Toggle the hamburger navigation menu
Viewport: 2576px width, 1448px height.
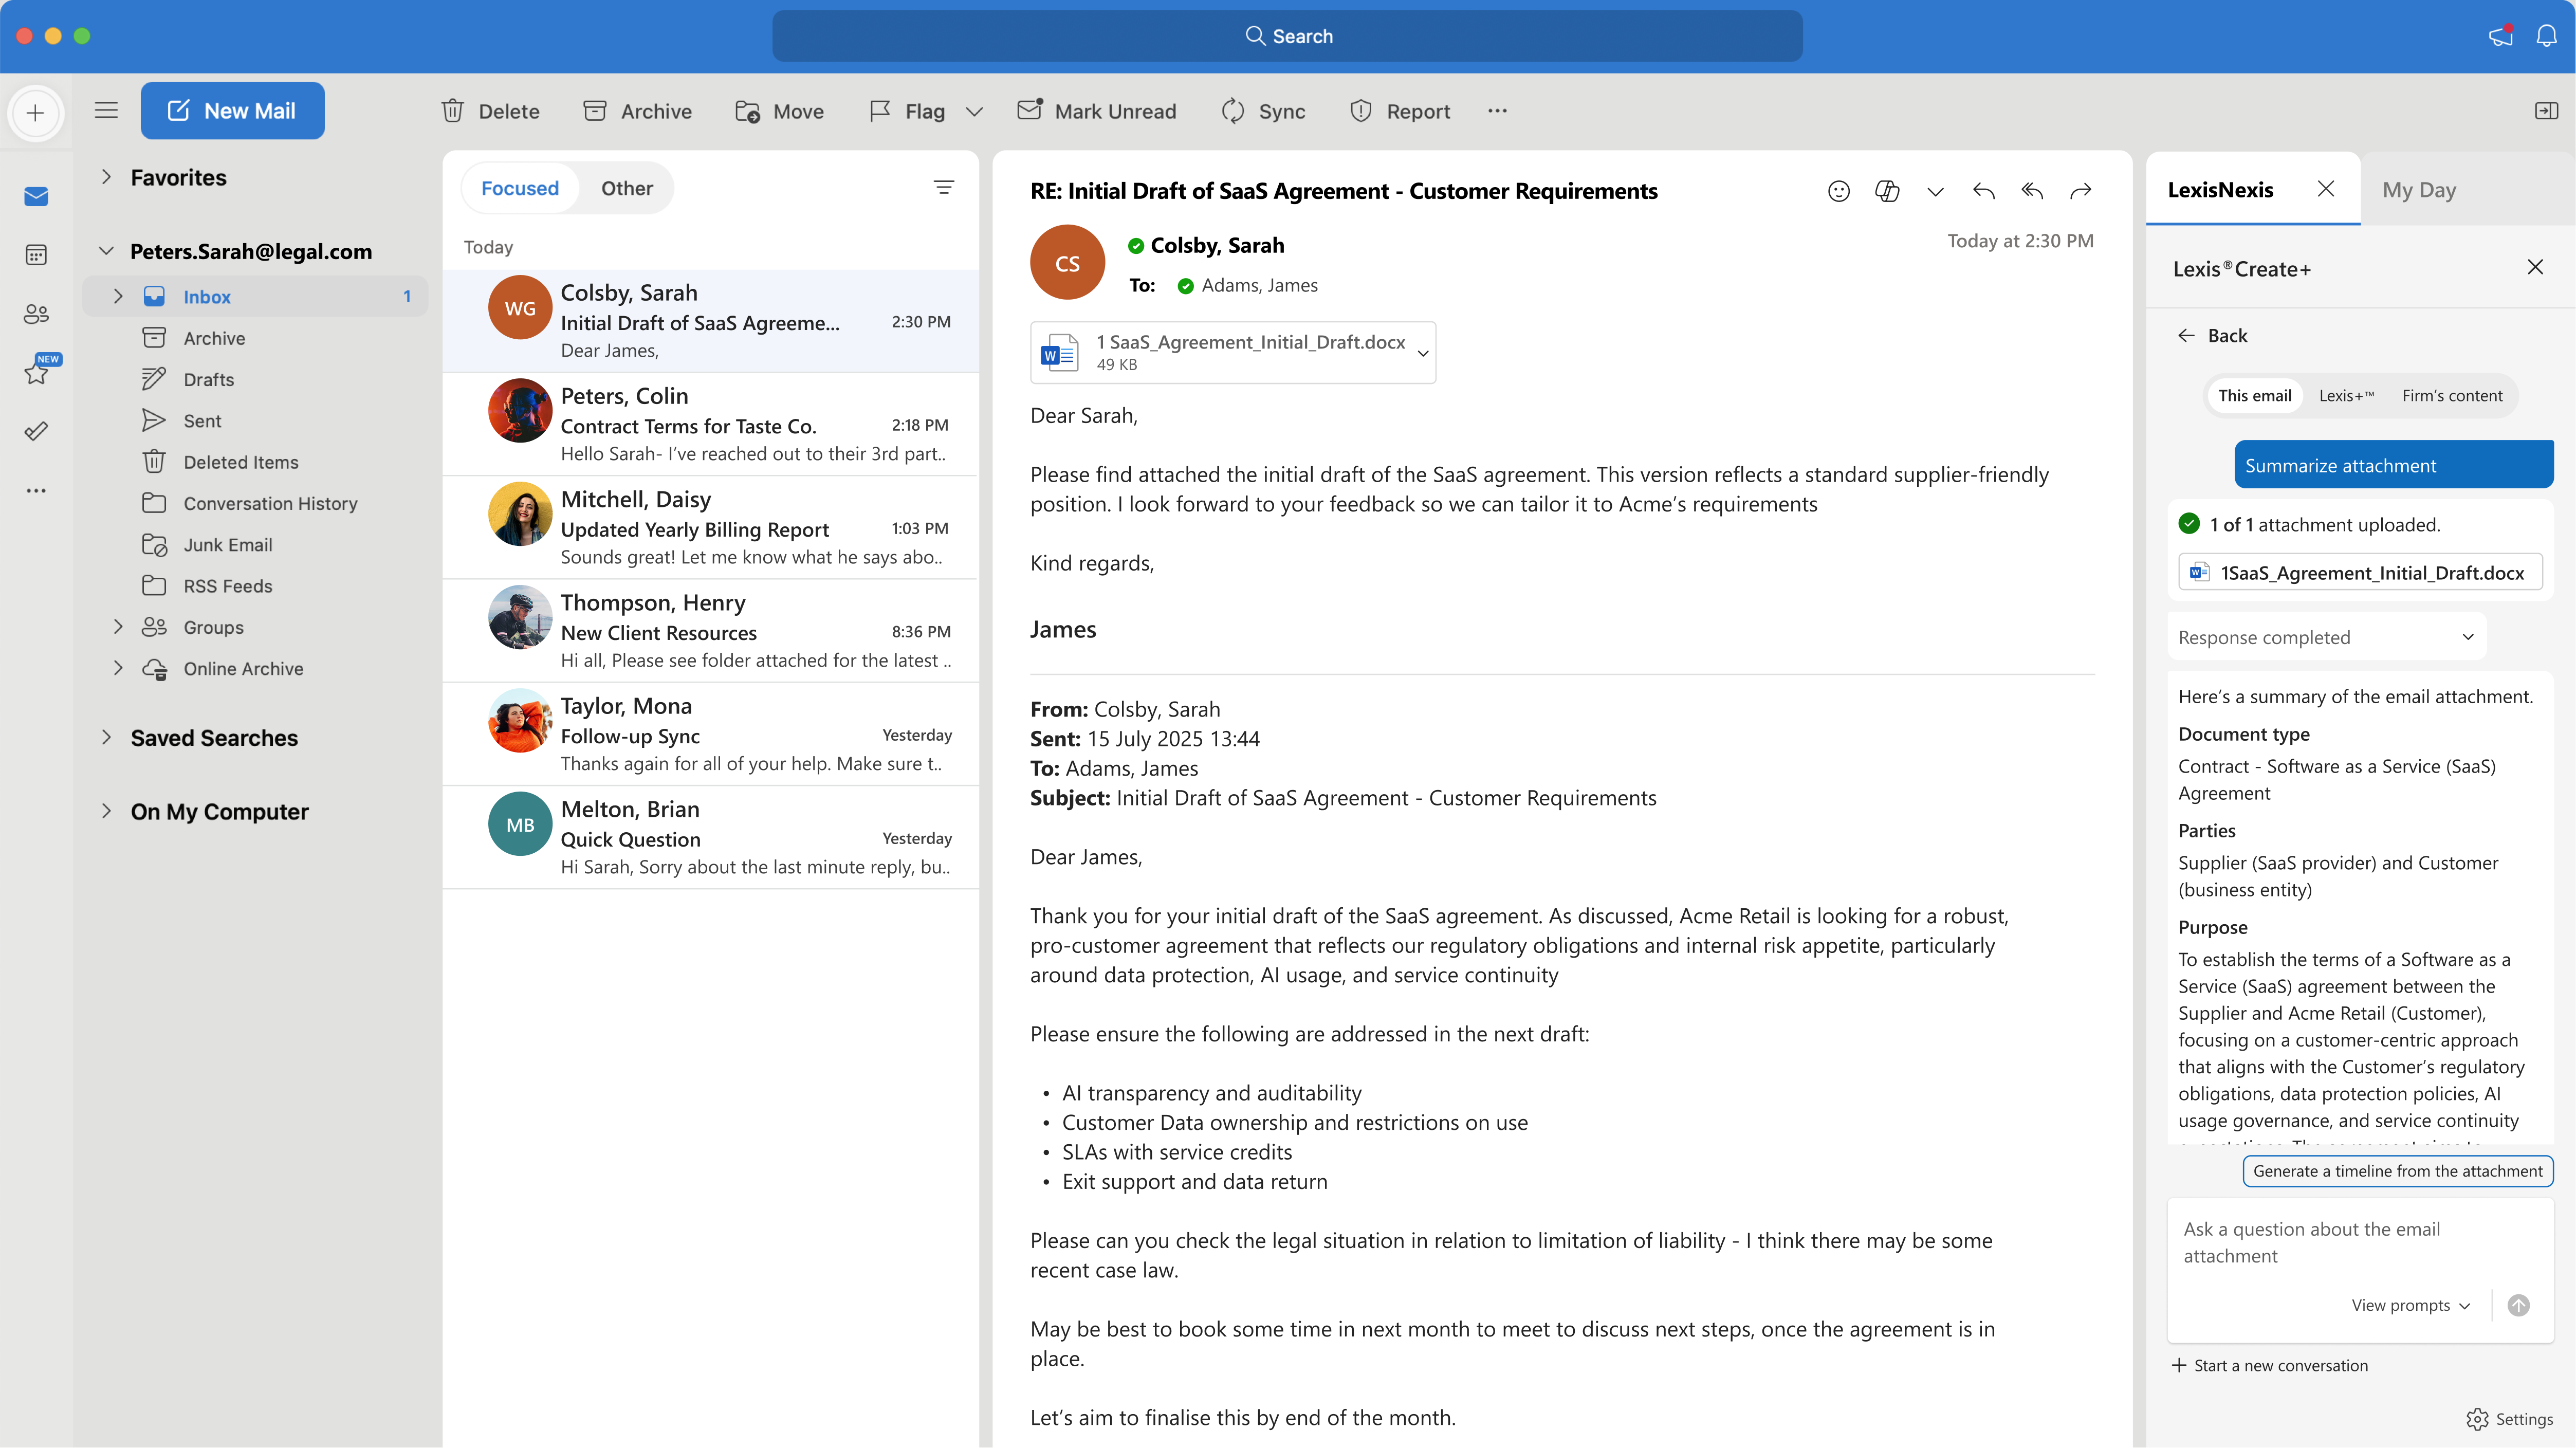coord(106,110)
